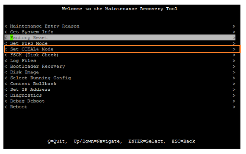Choose Select Running Config
Viewport: 246px width, 154px height.
pos(120,78)
